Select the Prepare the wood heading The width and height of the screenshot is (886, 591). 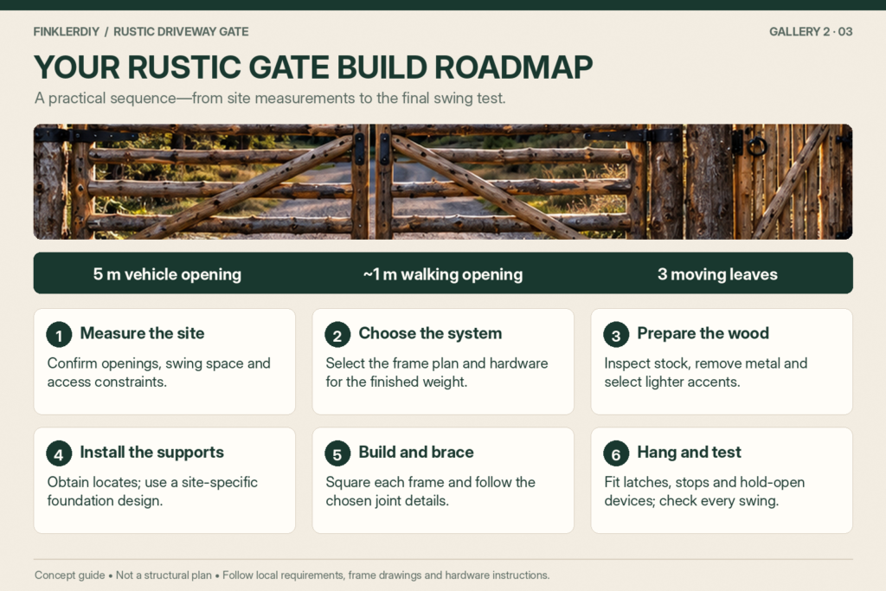click(703, 333)
